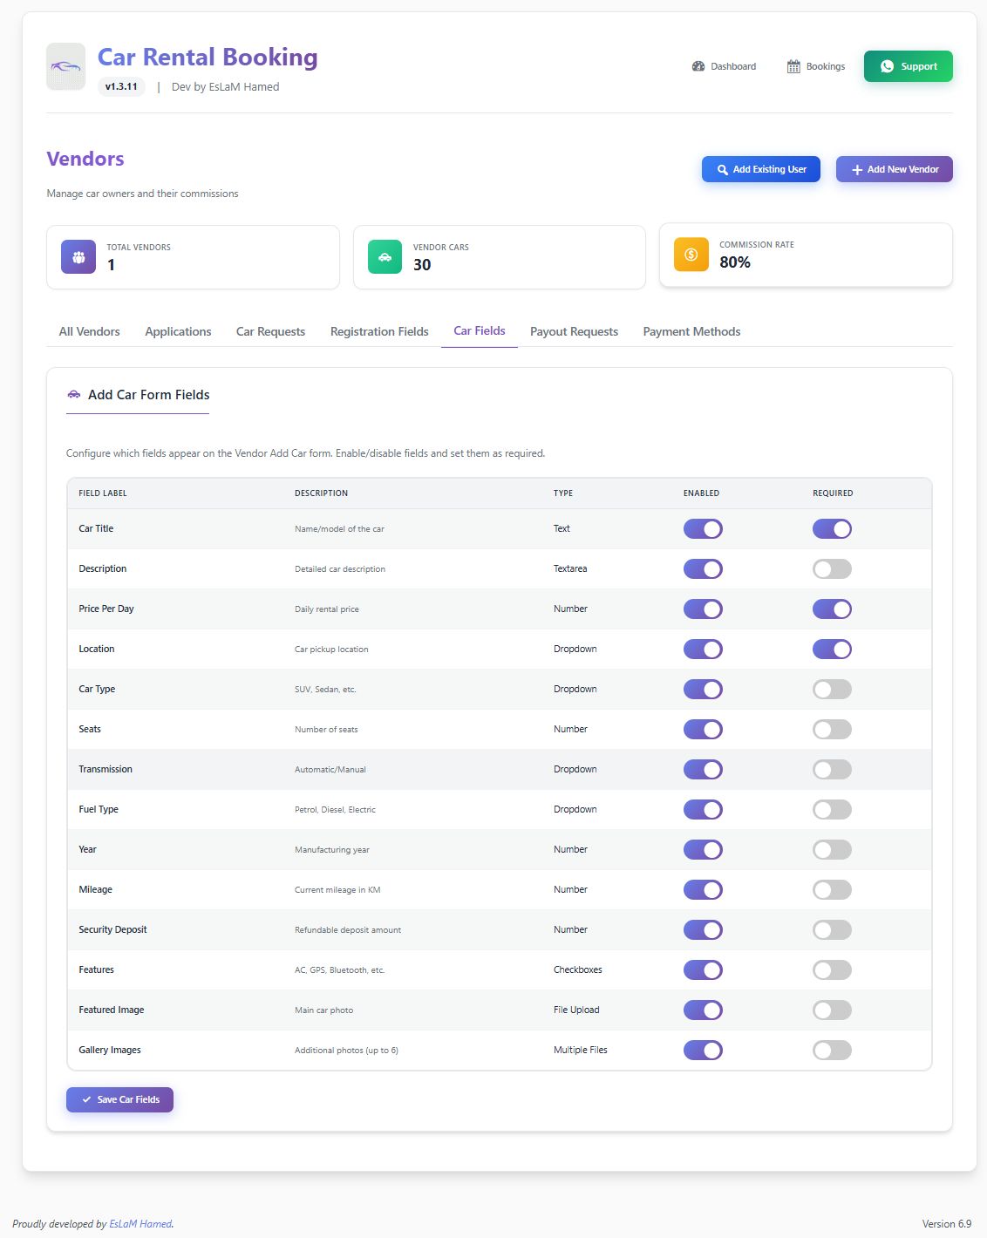This screenshot has width=987, height=1238.
Task: Make the Seats field required
Action: coord(832,730)
